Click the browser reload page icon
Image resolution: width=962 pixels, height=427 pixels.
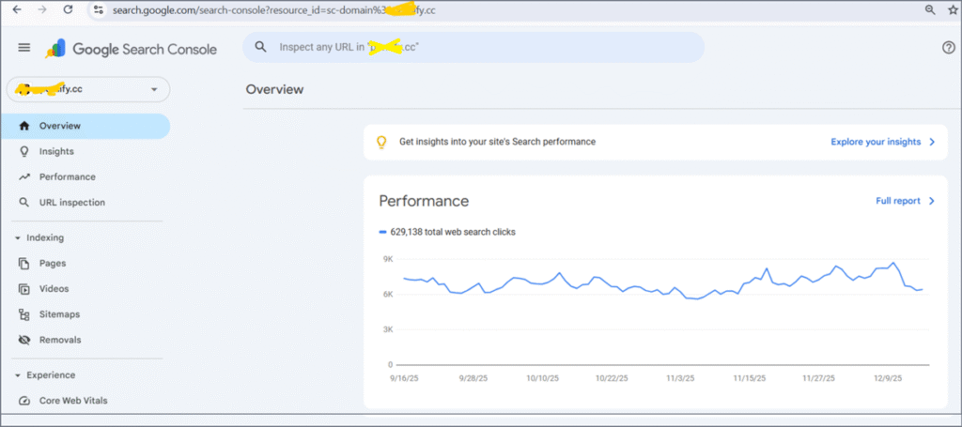click(68, 9)
